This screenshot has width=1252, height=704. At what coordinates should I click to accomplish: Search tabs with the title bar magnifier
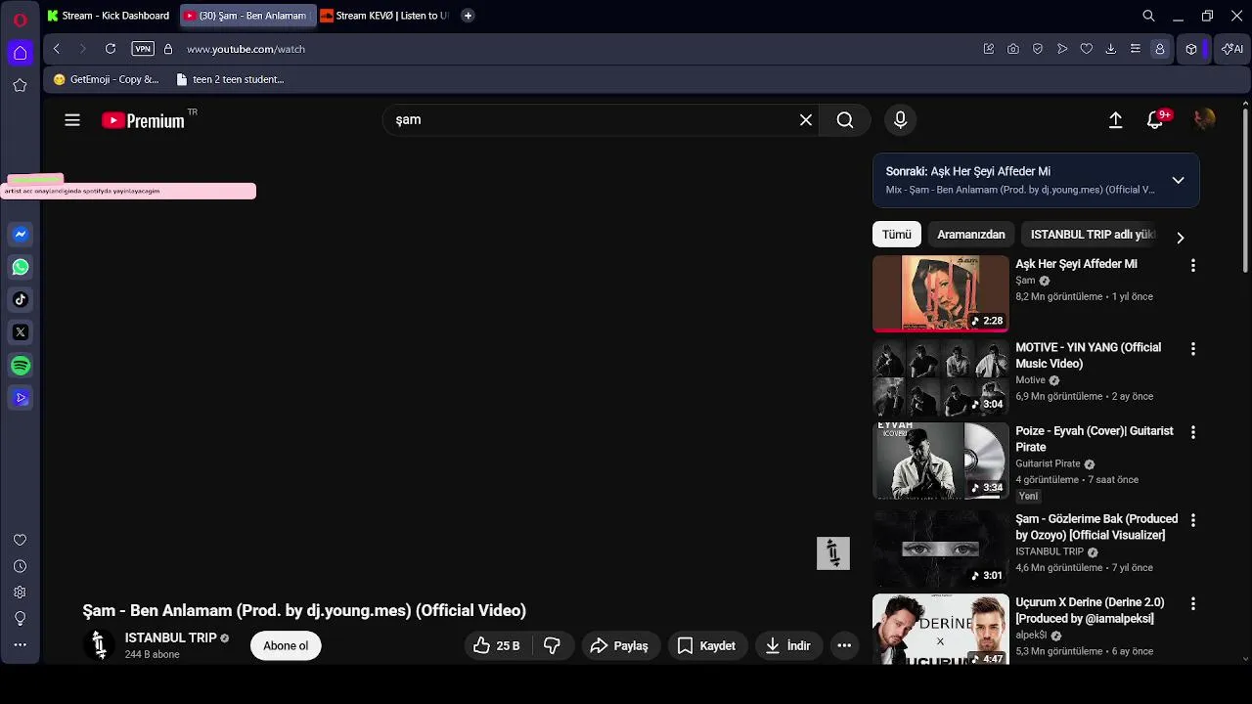1149,16
